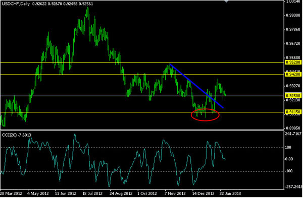
Task: Select the 0.91150 yellow price label
Action: [x=293, y=112]
